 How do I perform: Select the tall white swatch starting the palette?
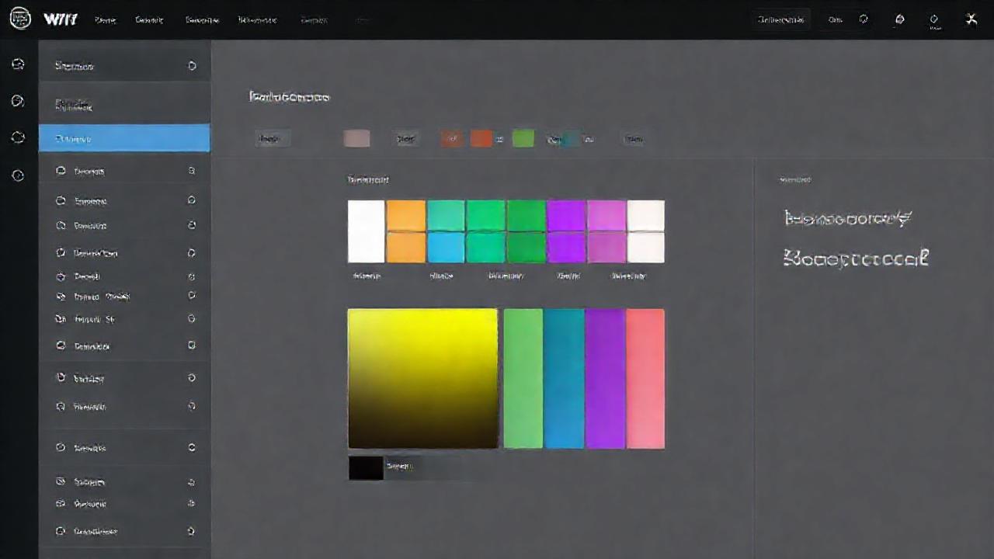click(367, 231)
